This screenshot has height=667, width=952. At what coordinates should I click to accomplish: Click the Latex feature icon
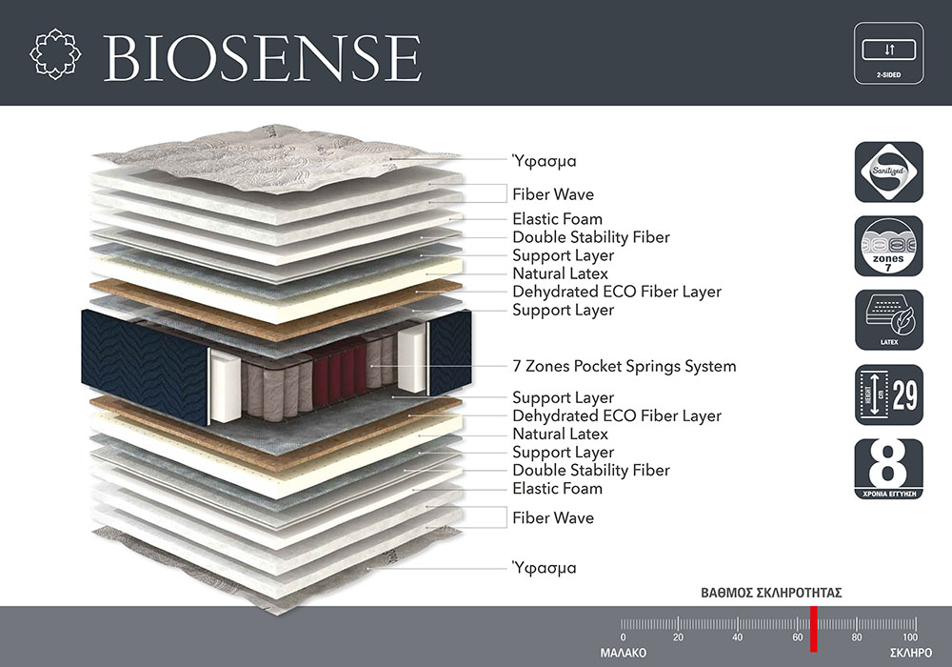click(x=888, y=320)
